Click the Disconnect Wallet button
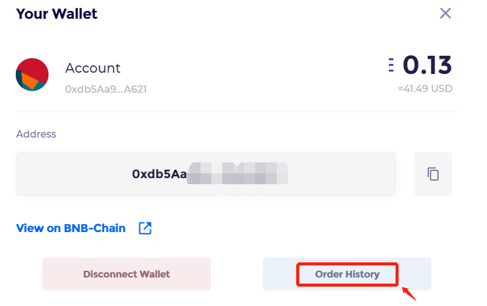 (127, 274)
